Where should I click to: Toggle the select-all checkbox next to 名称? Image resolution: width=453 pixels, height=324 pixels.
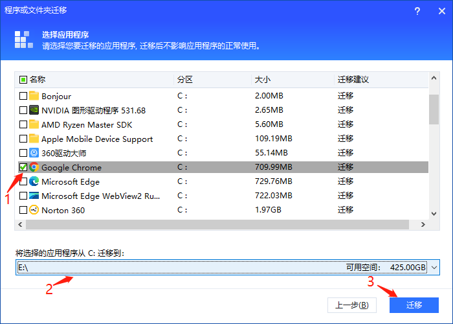(x=23, y=80)
